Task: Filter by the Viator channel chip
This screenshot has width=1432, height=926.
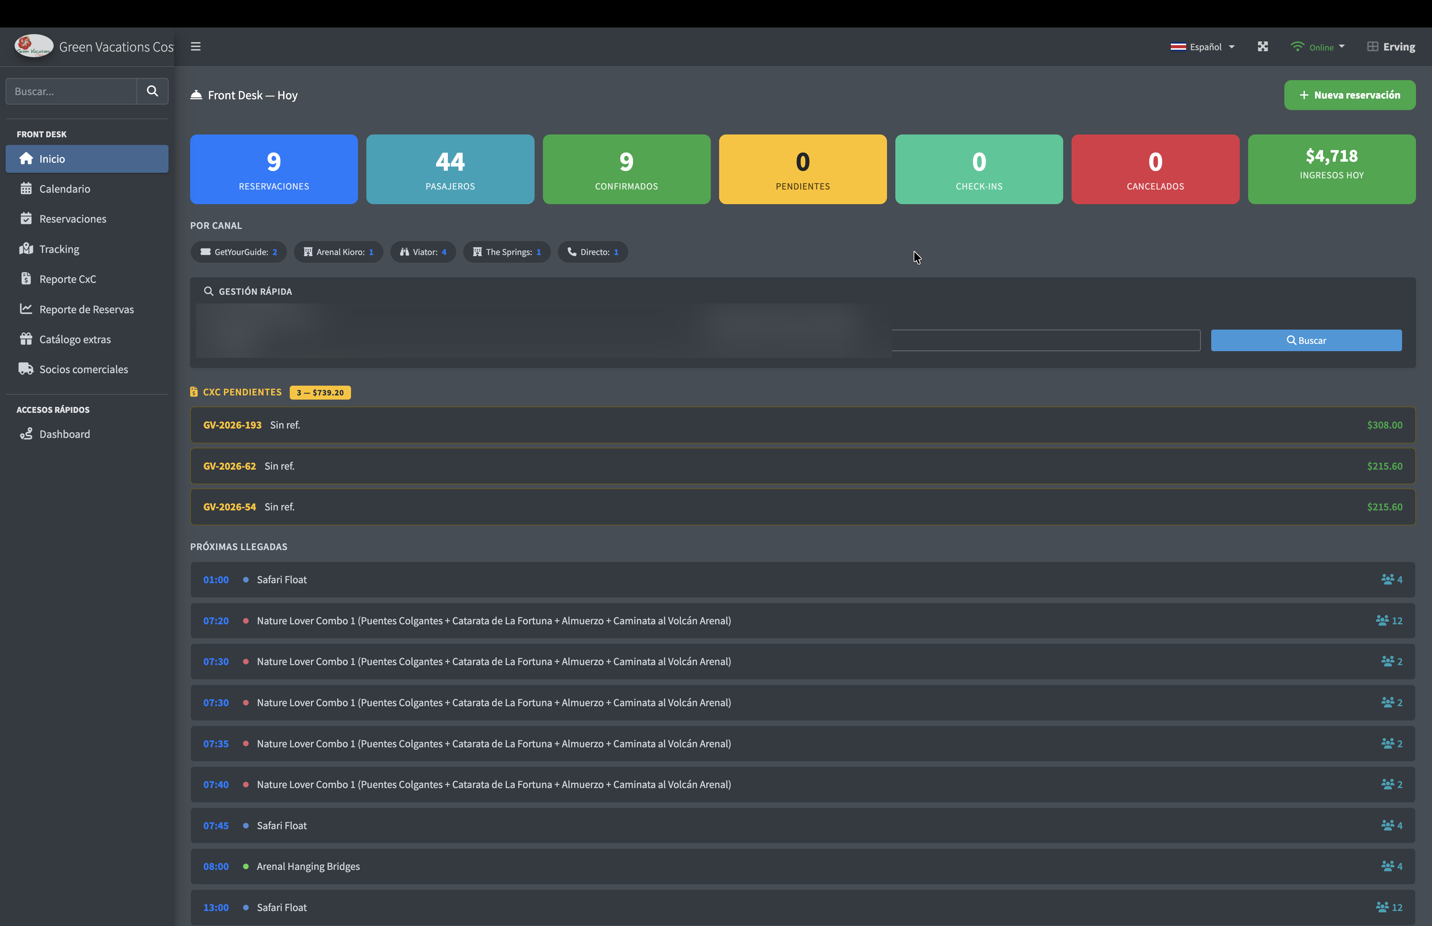Action: click(x=423, y=252)
